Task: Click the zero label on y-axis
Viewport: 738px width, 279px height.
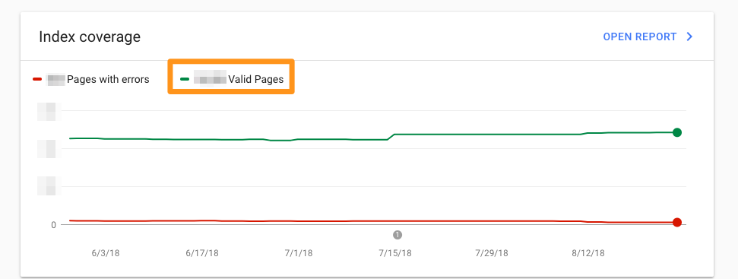Action: 54,225
